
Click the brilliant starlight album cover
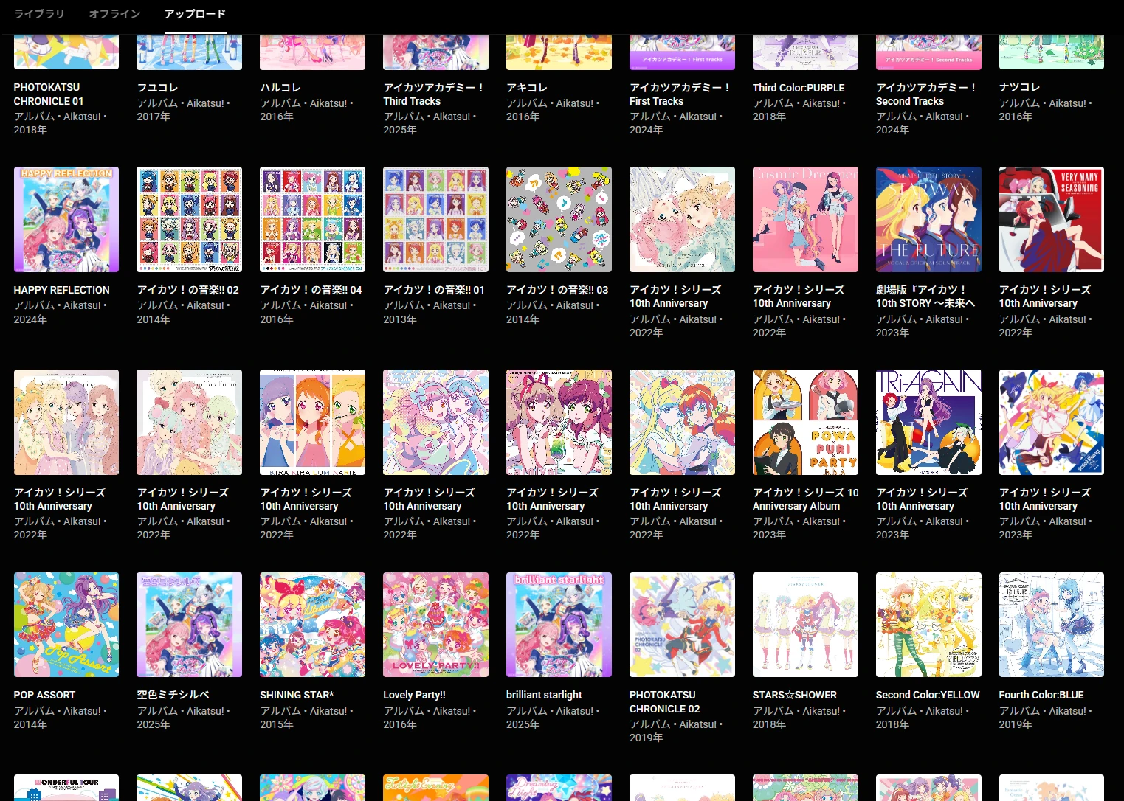pyautogui.click(x=559, y=625)
